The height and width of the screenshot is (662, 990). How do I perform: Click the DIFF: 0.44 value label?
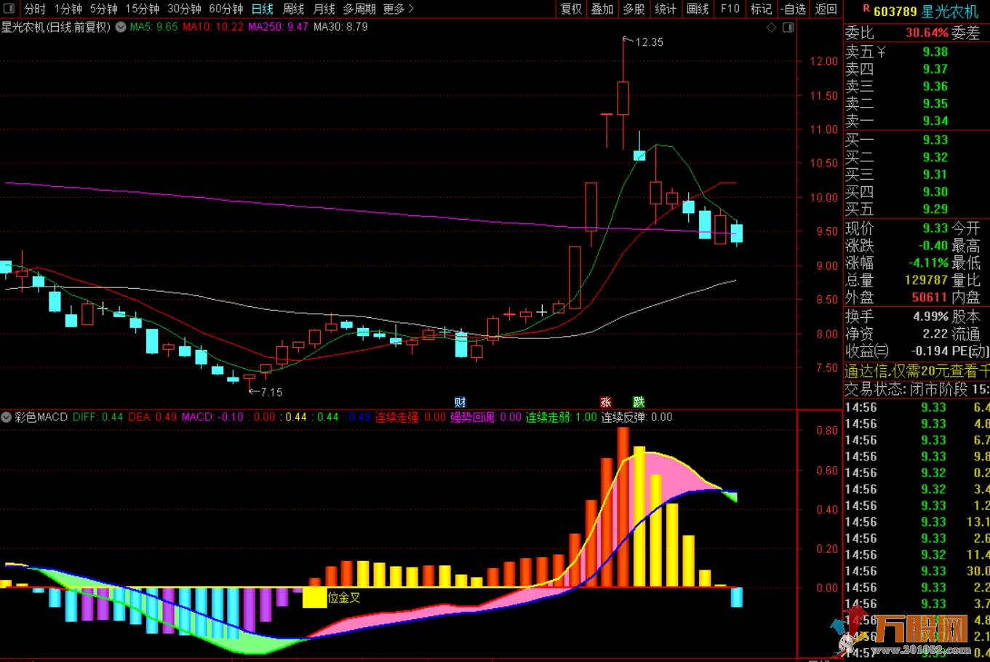click(97, 418)
